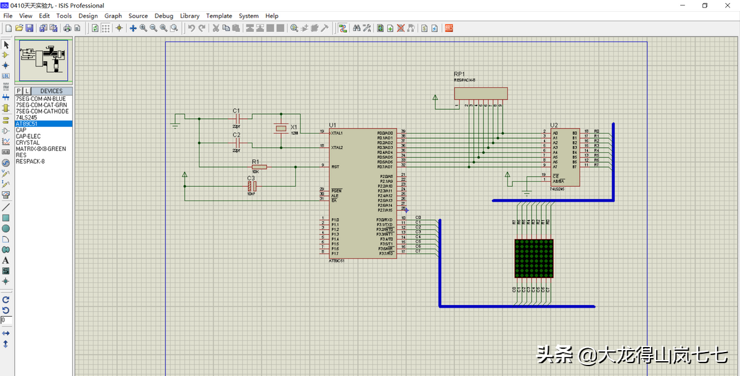Click the Zoom In magnifier icon
740x376 pixels.
click(143, 28)
